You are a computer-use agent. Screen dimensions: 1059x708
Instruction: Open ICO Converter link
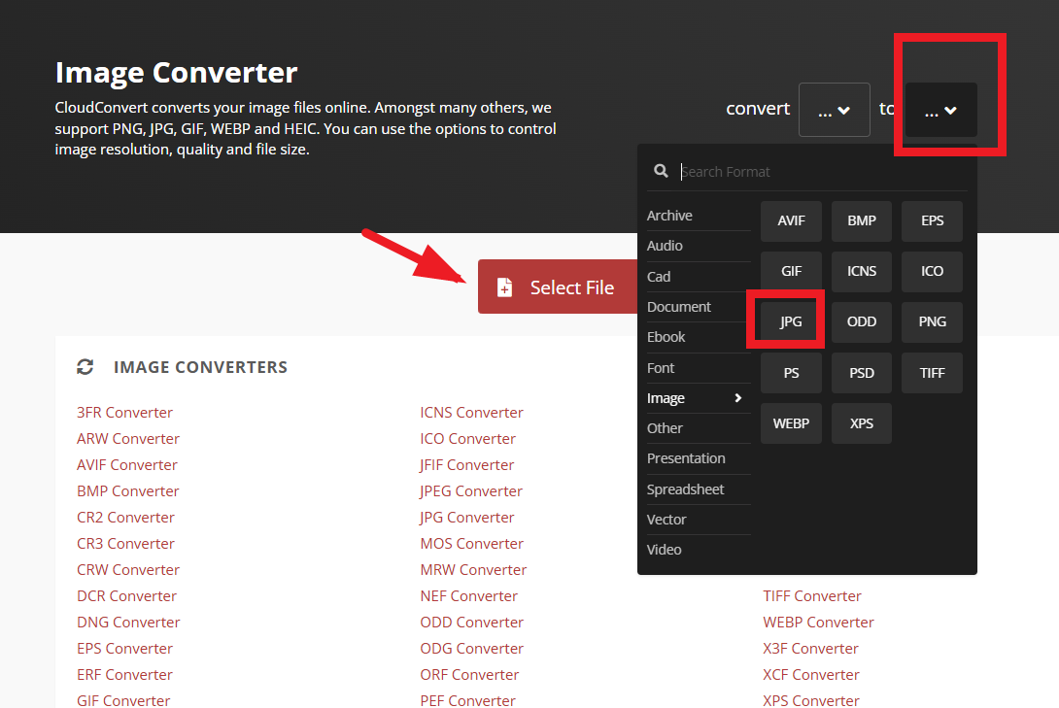(467, 439)
